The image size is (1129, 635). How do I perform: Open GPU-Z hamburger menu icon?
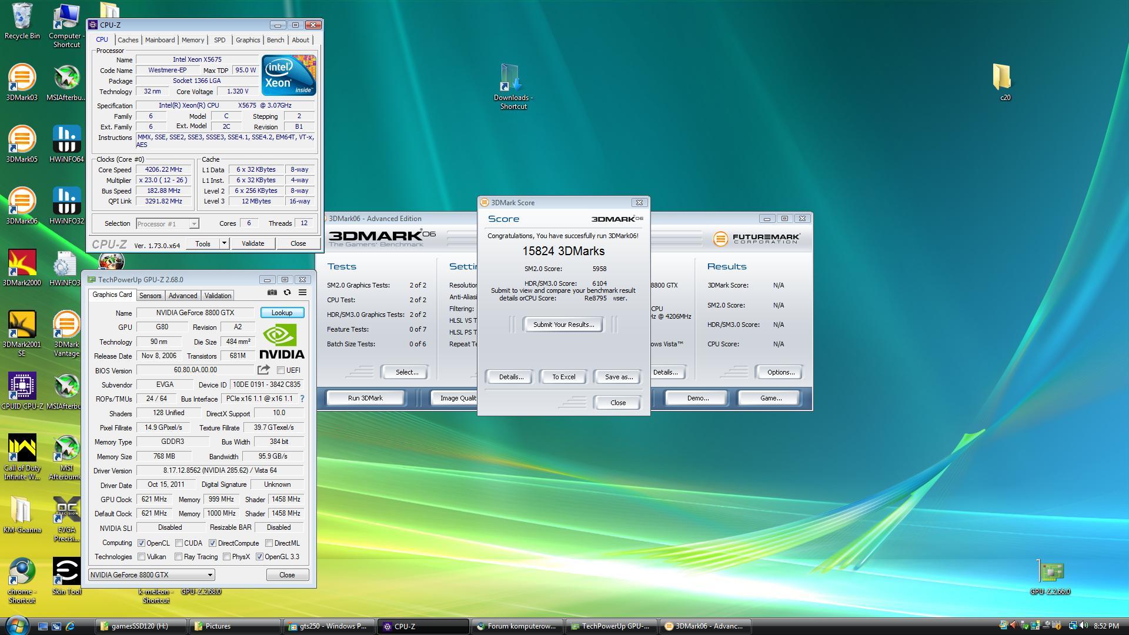tap(302, 292)
